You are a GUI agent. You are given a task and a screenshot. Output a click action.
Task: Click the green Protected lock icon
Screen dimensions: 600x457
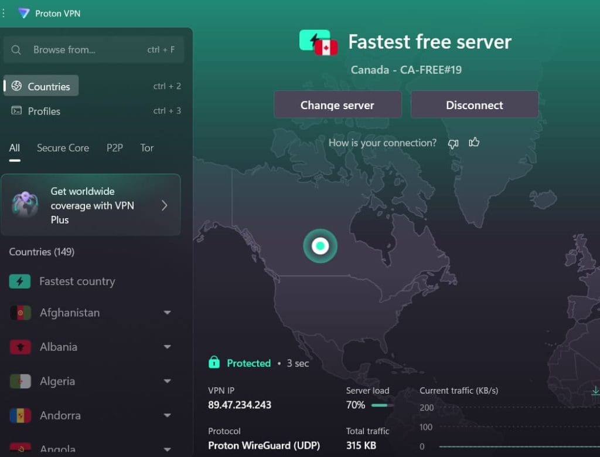point(214,362)
